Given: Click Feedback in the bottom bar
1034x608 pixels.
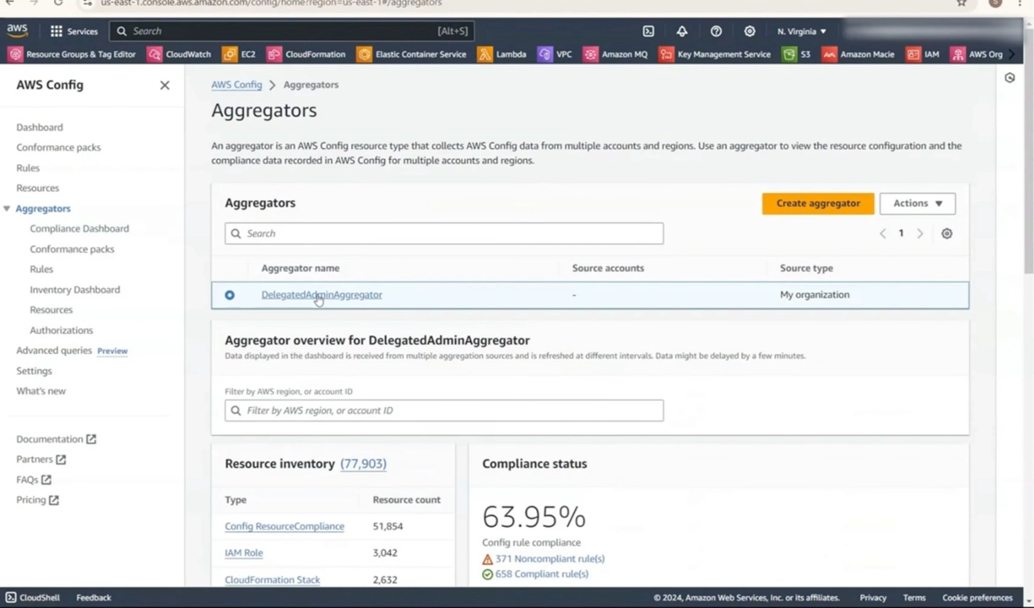Looking at the screenshot, I should [93, 597].
